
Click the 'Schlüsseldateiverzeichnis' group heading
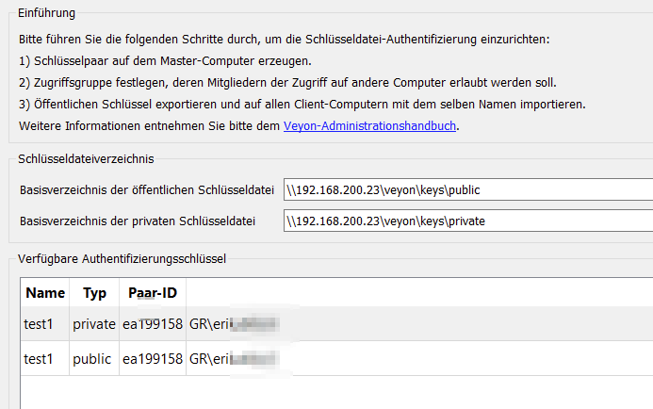(x=86, y=158)
